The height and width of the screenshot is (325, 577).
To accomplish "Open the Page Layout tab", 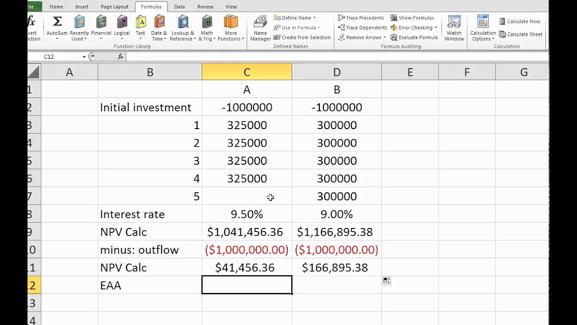I will (114, 7).
